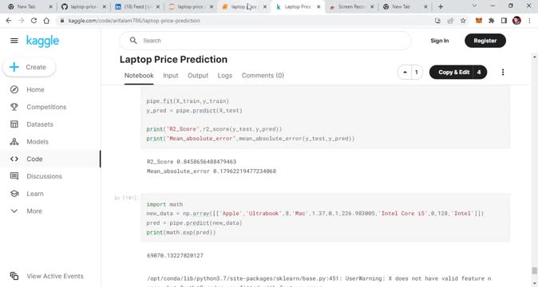
Task: Click the Sign In link
Action: pos(440,41)
